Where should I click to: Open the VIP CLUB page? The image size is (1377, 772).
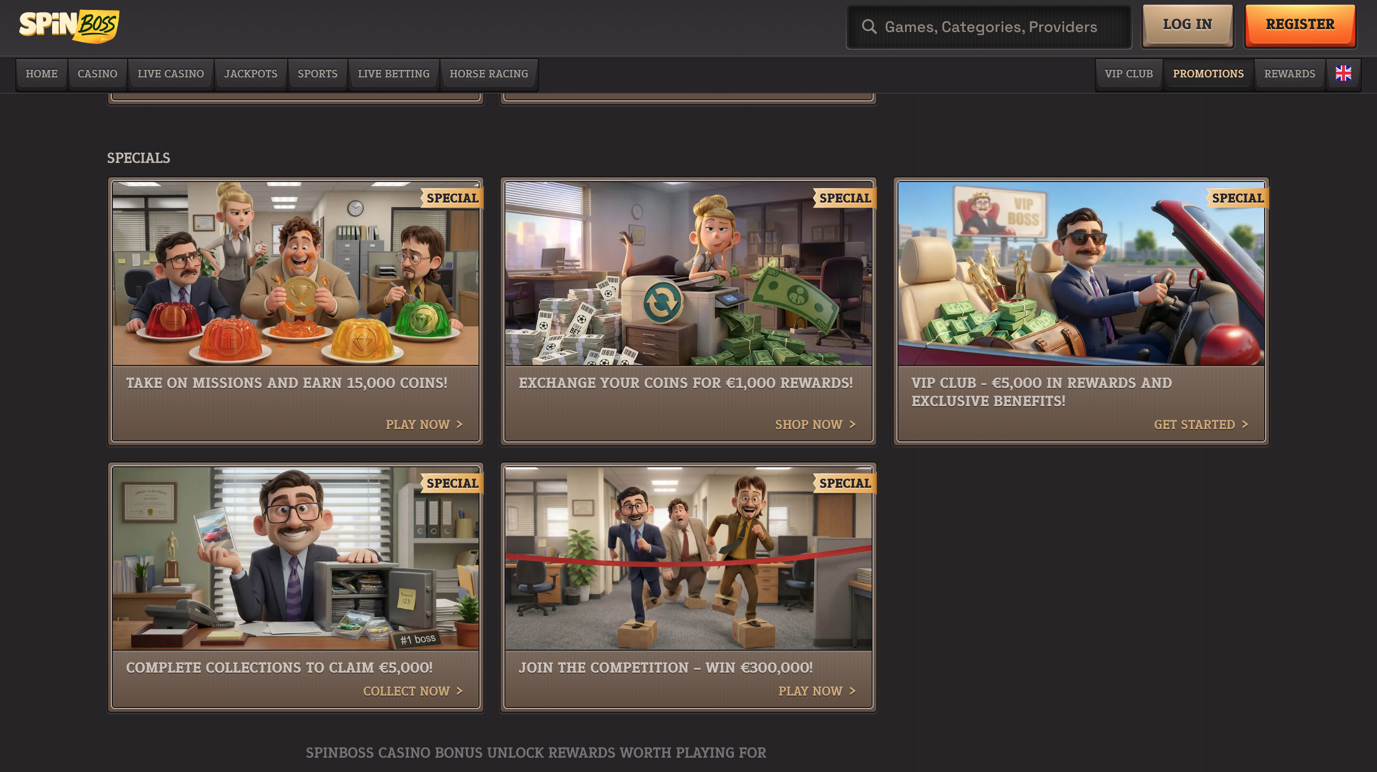(x=1128, y=74)
